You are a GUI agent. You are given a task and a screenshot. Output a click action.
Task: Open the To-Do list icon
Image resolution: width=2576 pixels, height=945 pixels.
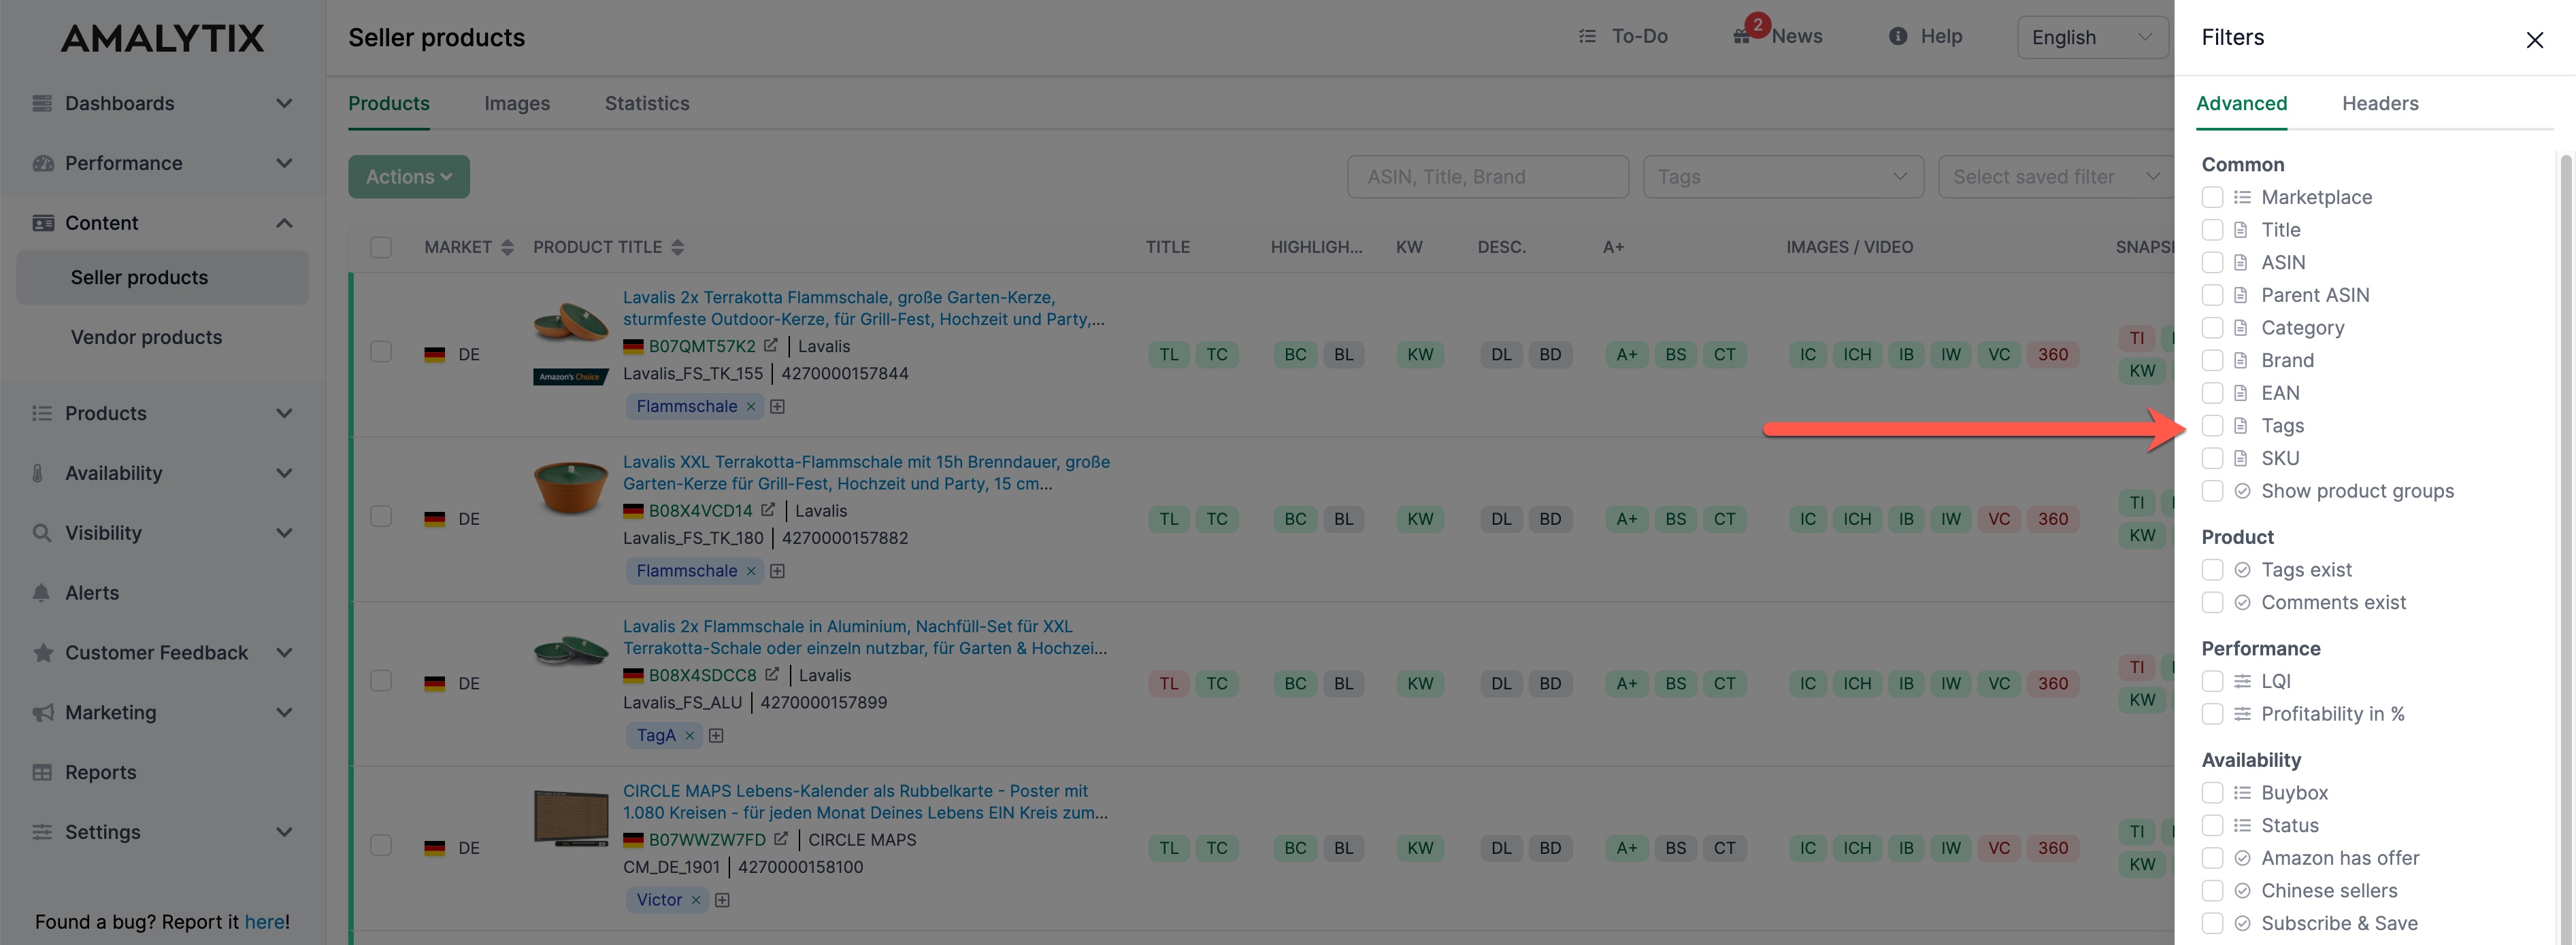(1587, 37)
